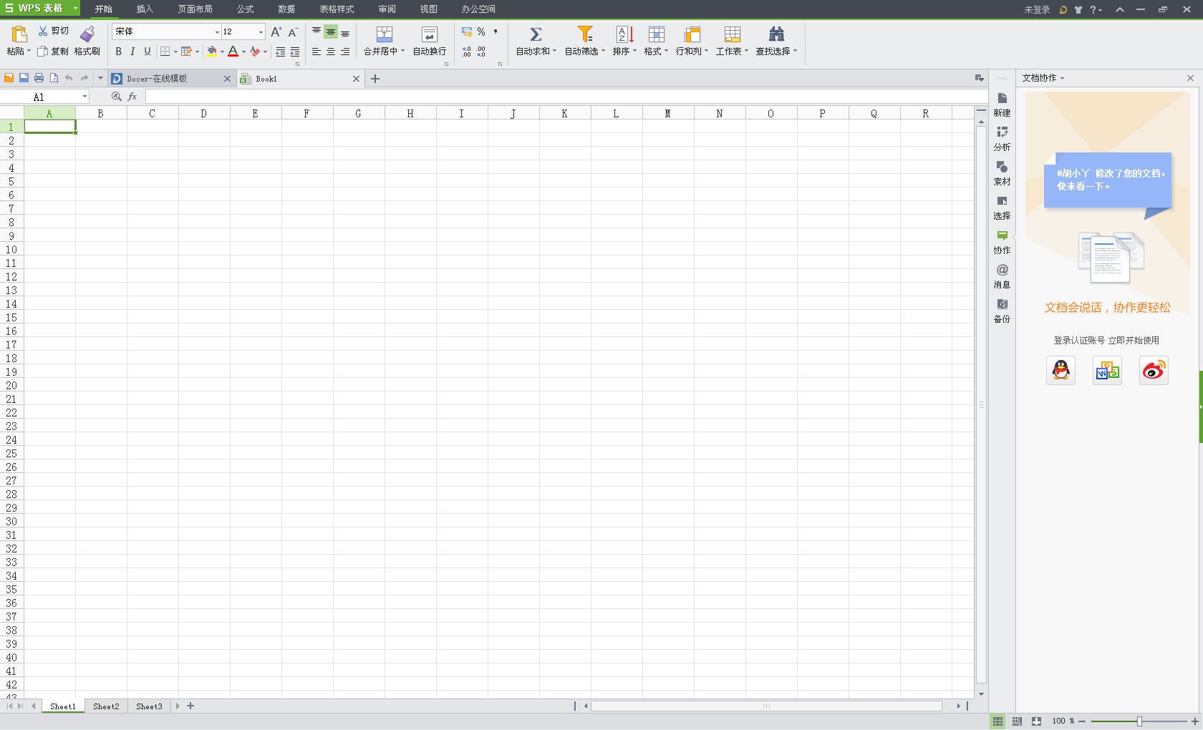Click the save icon in quick access bar
The height and width of the screenshot is (730, 1203).
24,78
